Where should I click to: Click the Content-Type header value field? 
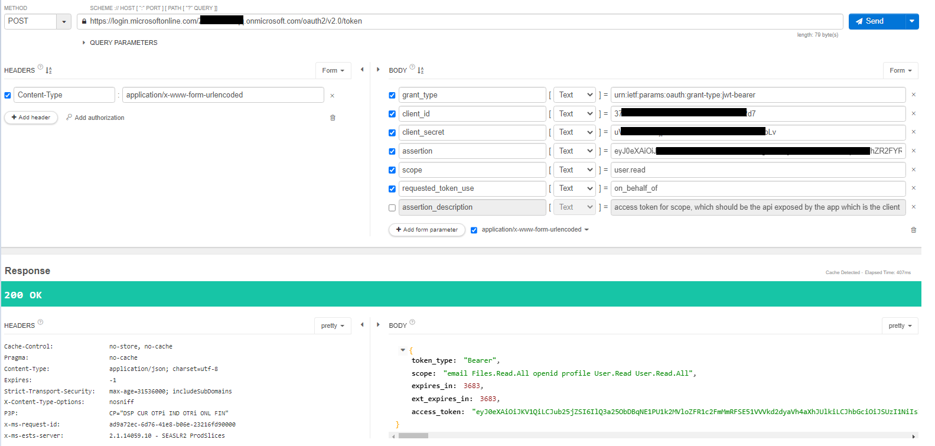(223, 95)
